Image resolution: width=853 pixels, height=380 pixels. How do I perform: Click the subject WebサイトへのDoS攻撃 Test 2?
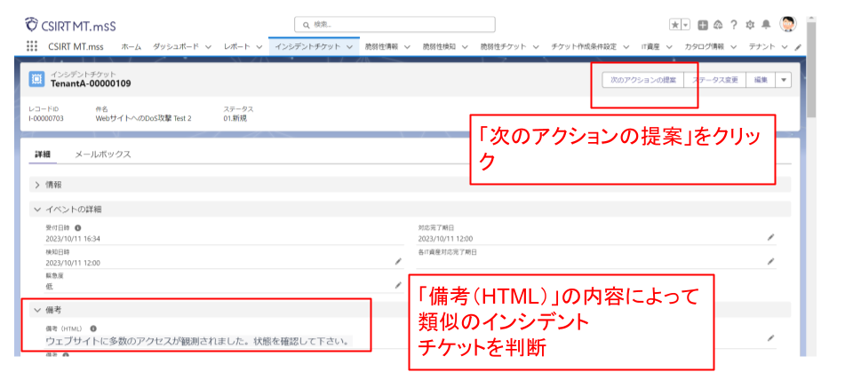click(x=144, y=118)
